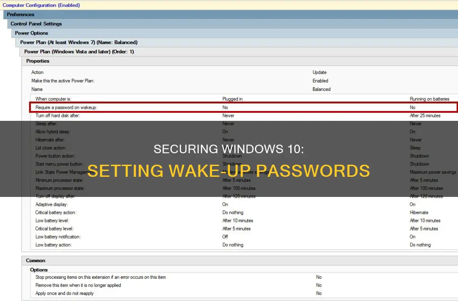Screen dimensions: 458x303
Task: Select 'Low battery notification:' row label
Action: pos(58,237)
